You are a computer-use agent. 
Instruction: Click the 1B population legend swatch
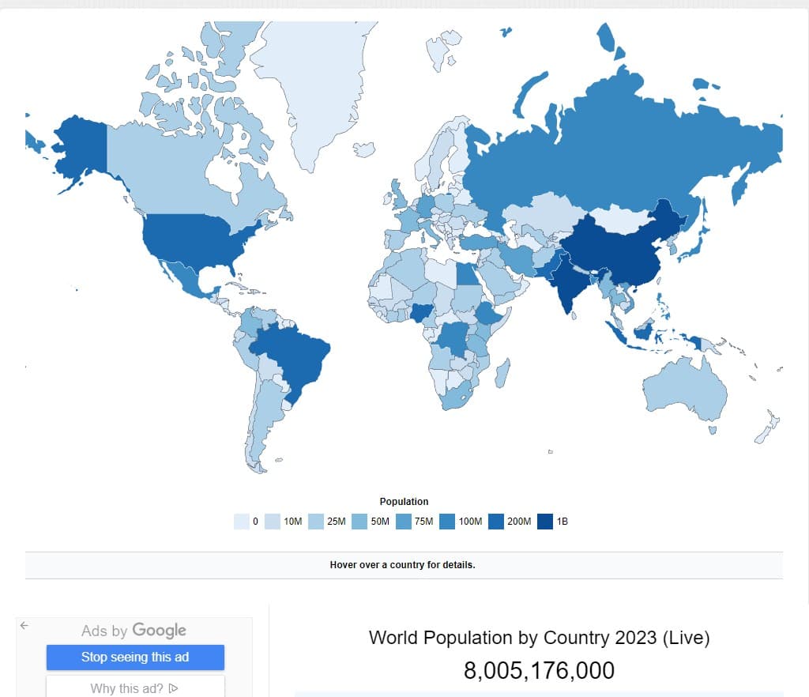point(545,522)
